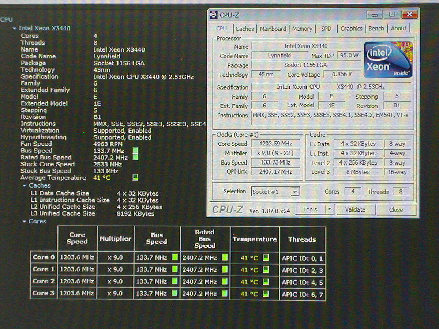The image size is (439, 329).
Task: Click Core 2 temperature indicator icon
Action: [266, 282]
